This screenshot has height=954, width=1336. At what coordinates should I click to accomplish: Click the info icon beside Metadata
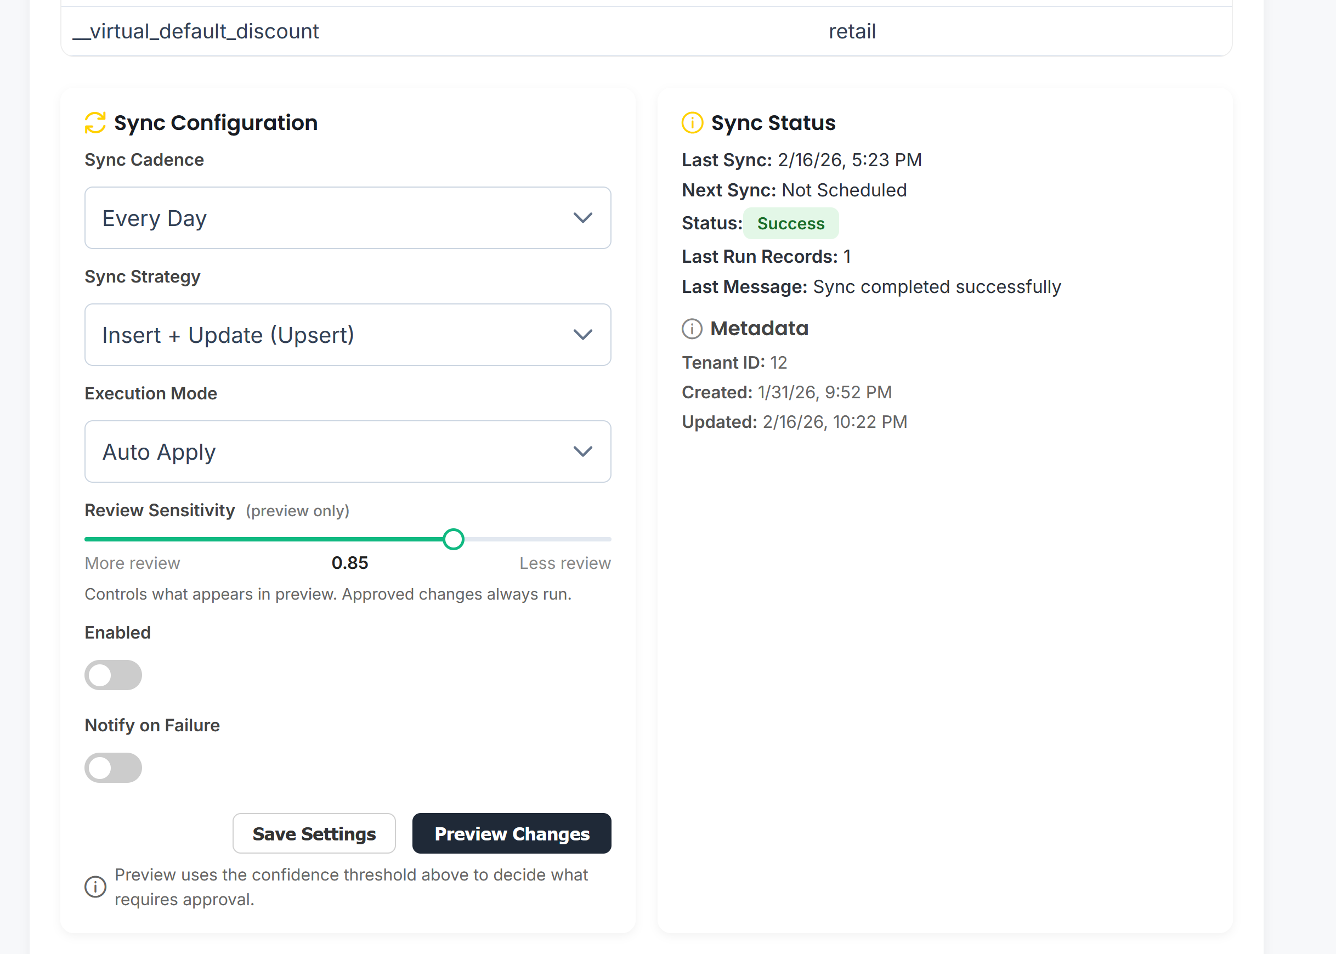[x=692, y=329]
